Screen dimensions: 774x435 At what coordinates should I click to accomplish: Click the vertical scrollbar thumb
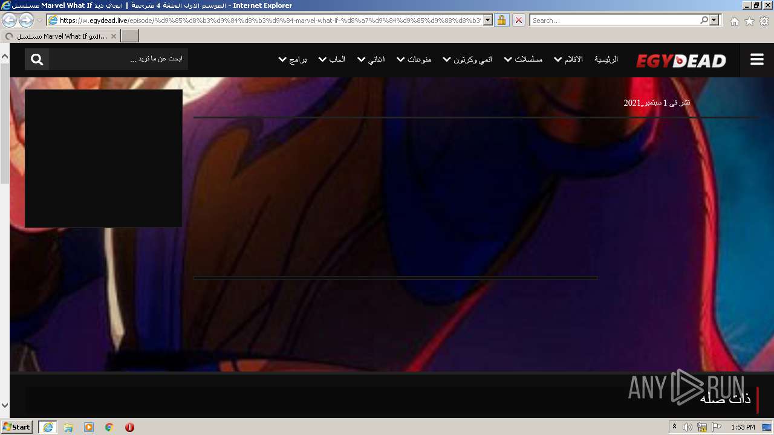coord(5,123)
